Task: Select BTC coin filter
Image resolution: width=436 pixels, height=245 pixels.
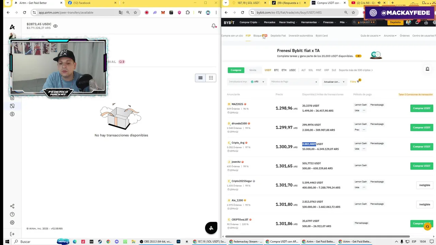Action: tap(276, 70)
